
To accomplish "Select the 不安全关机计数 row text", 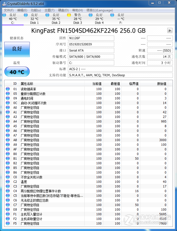I will click(31, 177).
